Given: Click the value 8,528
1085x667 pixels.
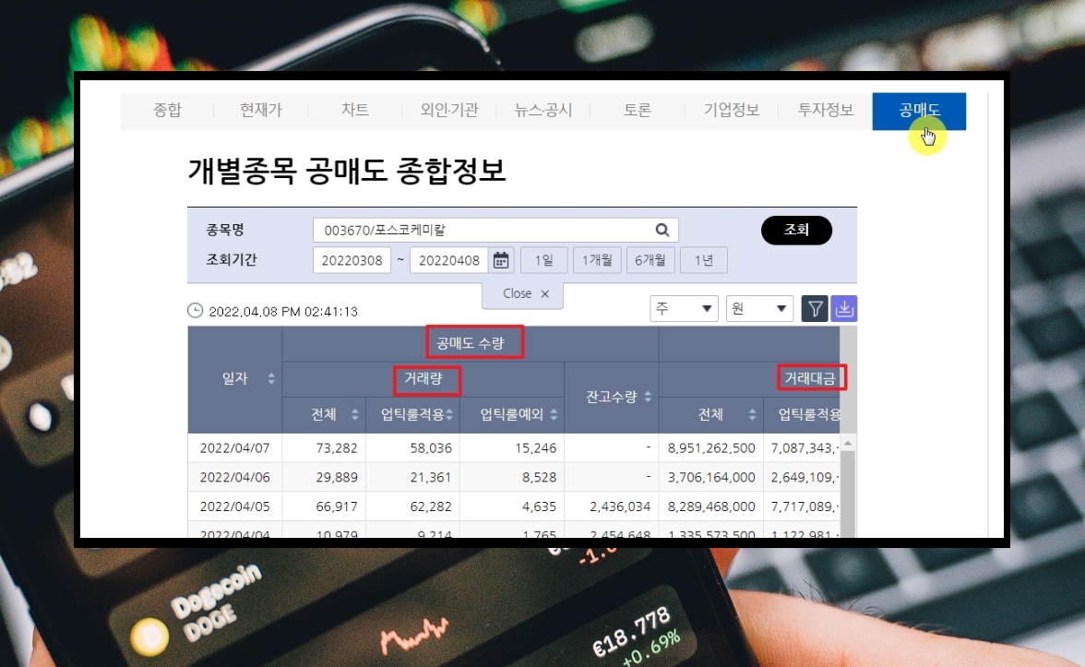Looking at the screenshot, I should click(539, 478).
